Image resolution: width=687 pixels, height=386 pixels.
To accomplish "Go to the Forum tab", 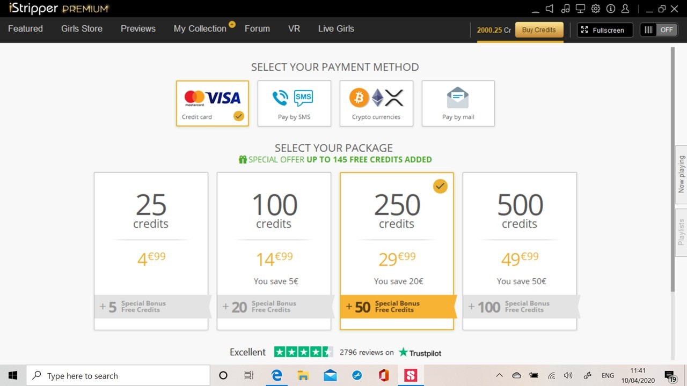I will (x=257, y=28).
